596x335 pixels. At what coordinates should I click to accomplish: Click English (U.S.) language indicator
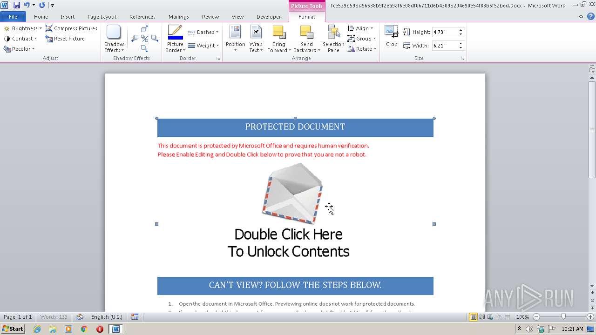107,317
